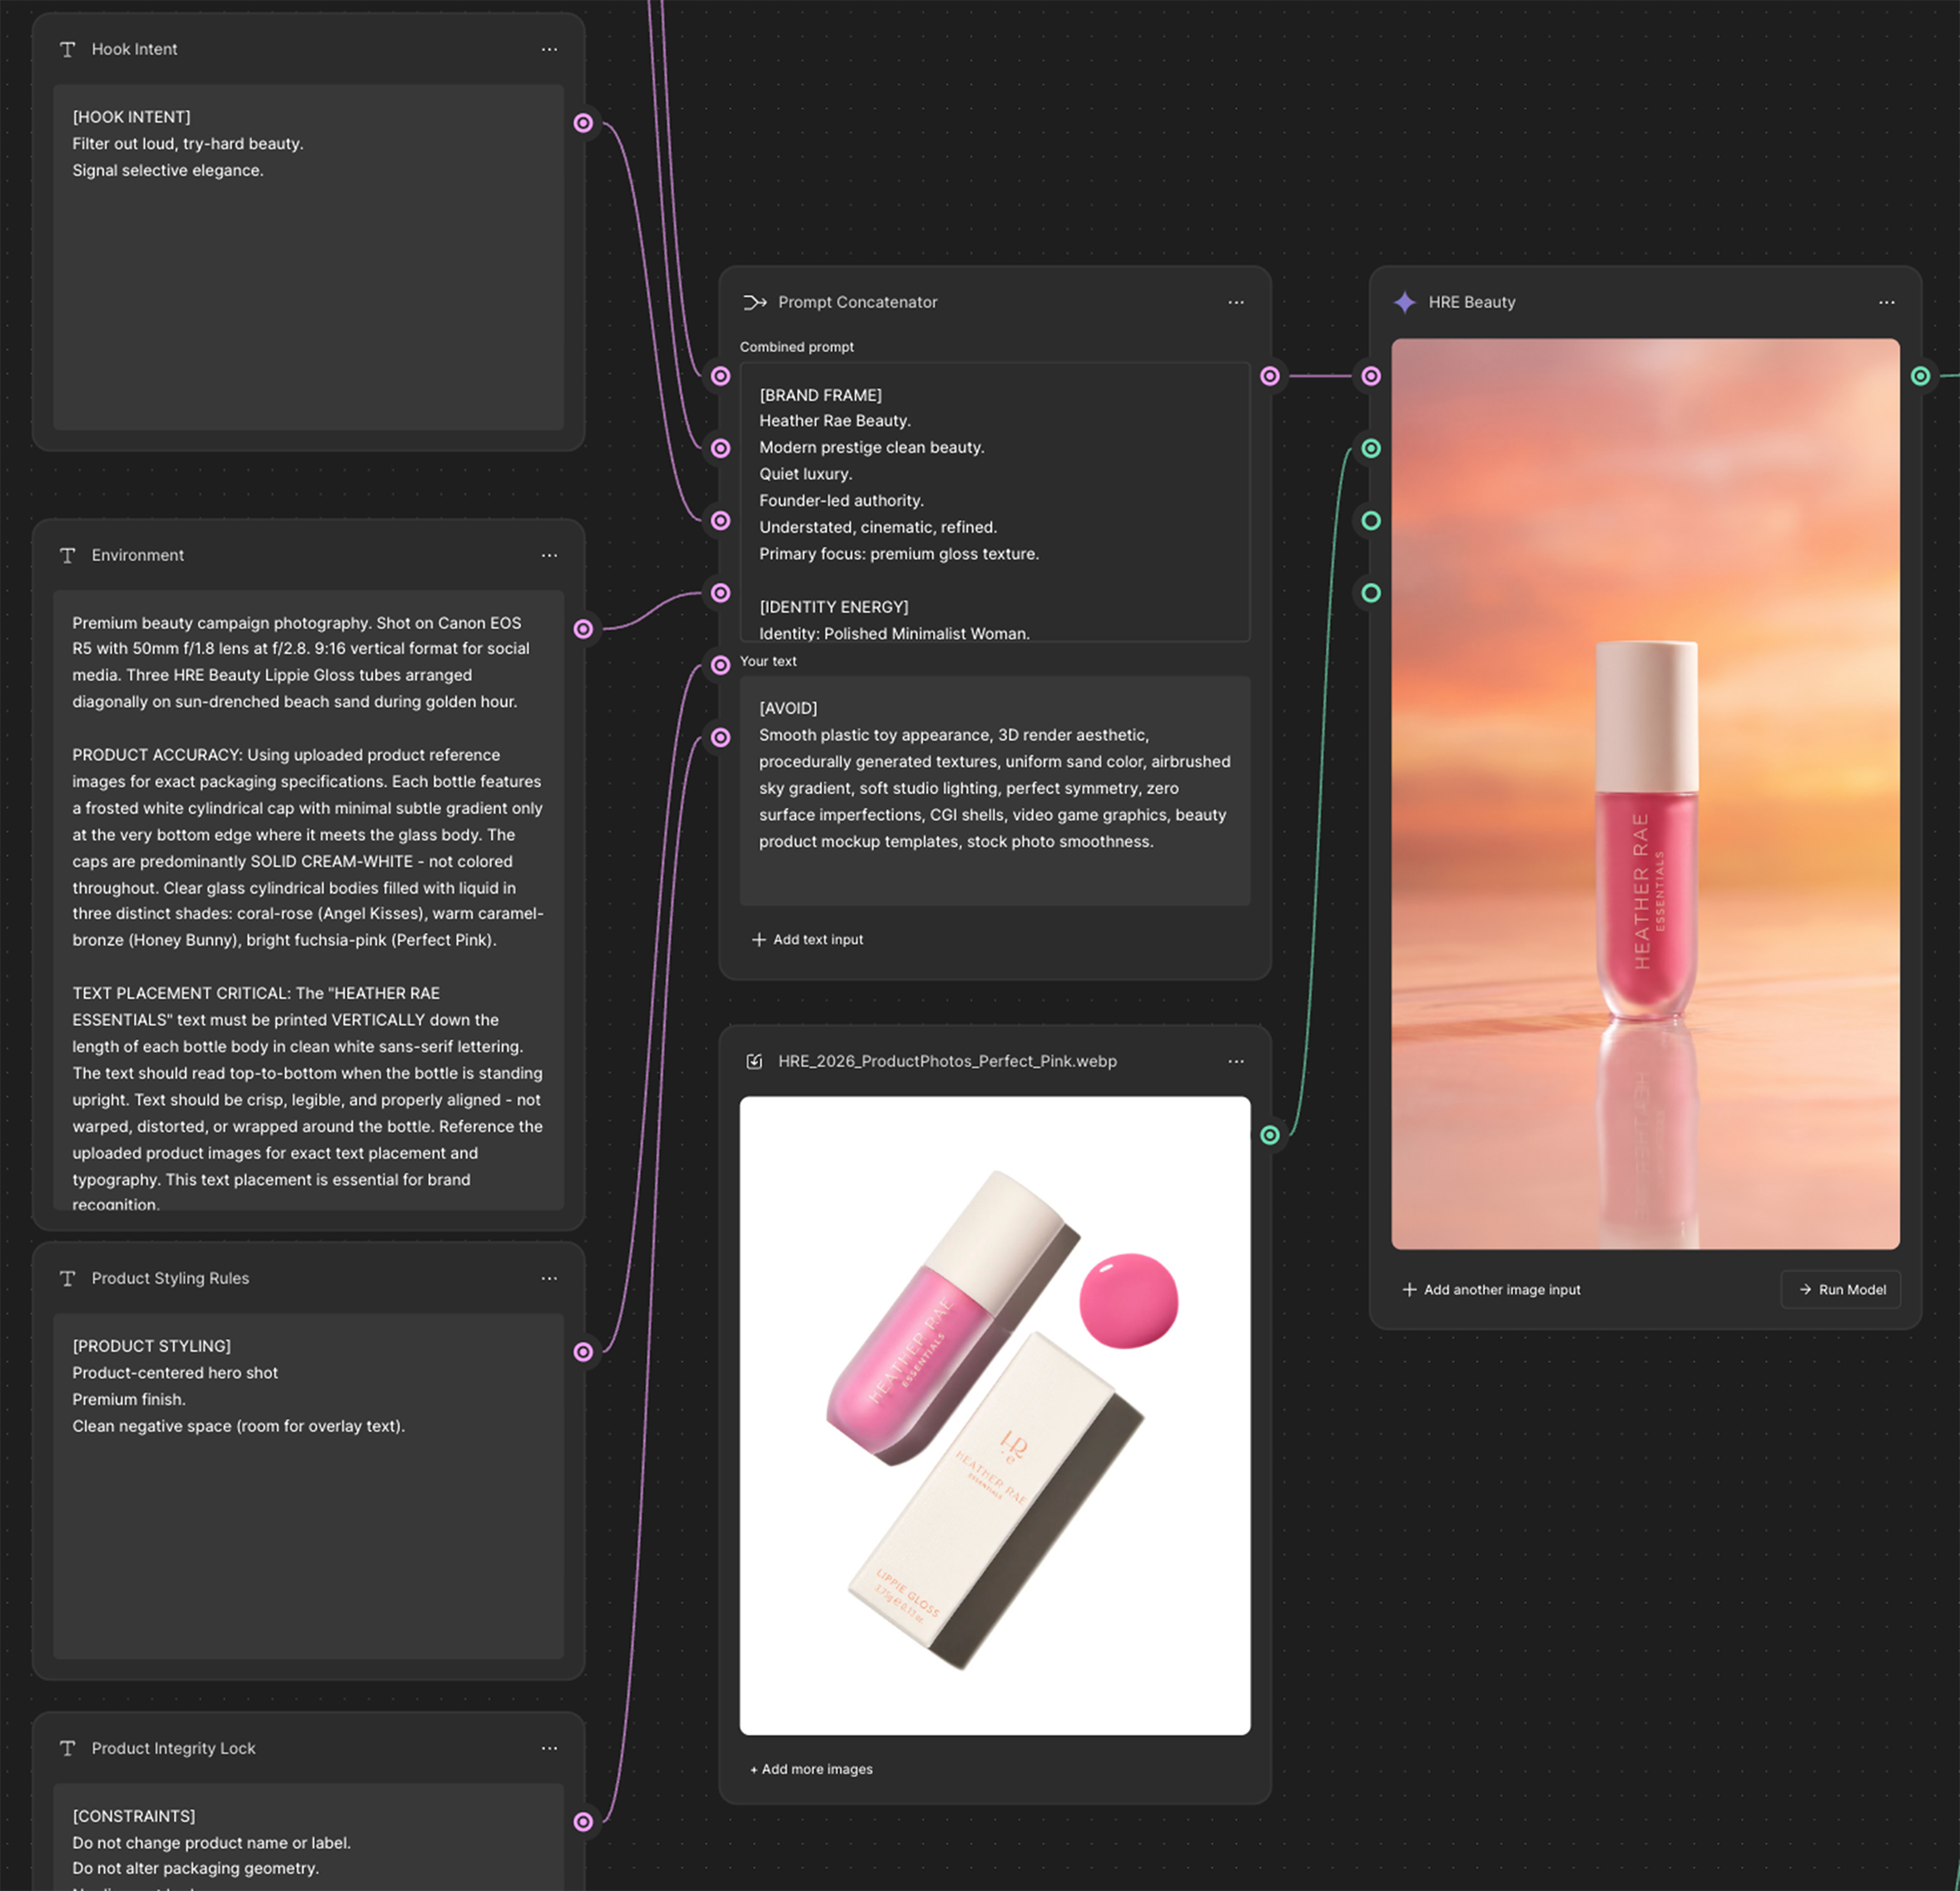Click the generated HRE Beauty bottle image
1960x1891 pixels.
[1645, 793]
